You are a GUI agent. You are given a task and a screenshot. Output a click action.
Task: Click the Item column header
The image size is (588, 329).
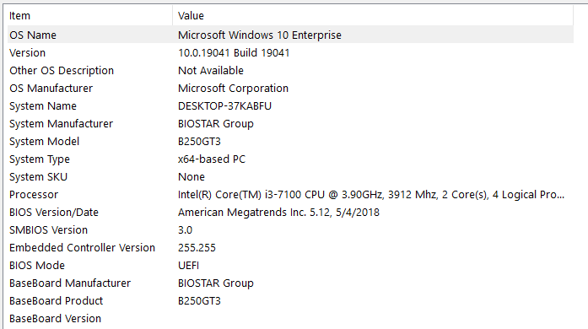(90, 16)
